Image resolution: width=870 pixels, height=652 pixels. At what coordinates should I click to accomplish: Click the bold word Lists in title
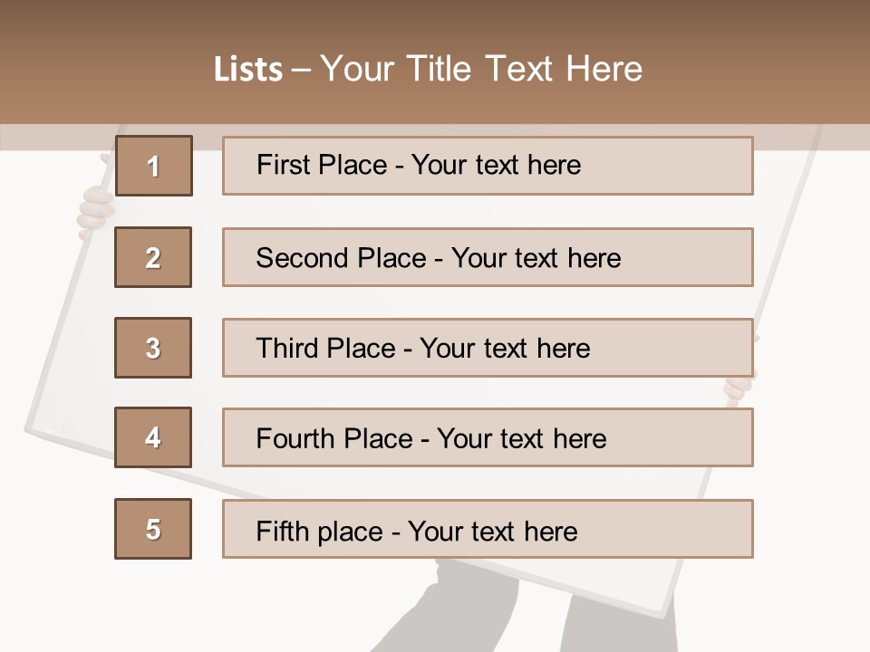pos(248,70)
